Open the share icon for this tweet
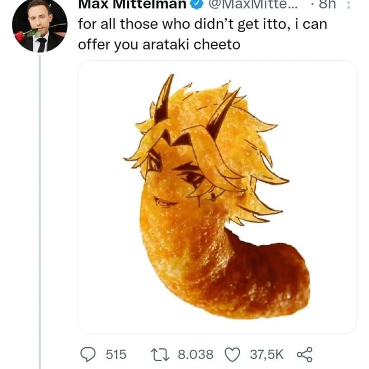The width and height of the screenshot is (369, 369). (x=304, y=354)
